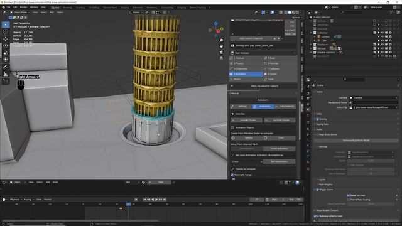
Task: Toggle Gravity checkbox in Scene properties
Action: pos(317,119)
